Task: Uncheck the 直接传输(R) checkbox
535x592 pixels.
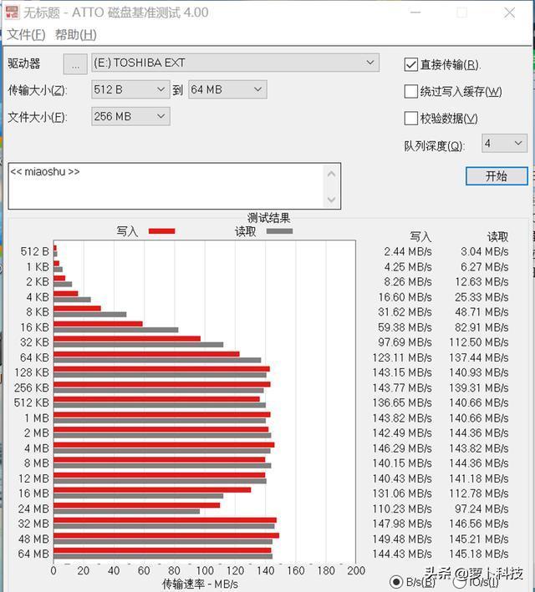Action: tap(410, 64)
